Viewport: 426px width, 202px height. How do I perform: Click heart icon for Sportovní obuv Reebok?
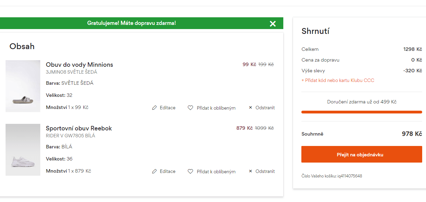pos(190,172)
